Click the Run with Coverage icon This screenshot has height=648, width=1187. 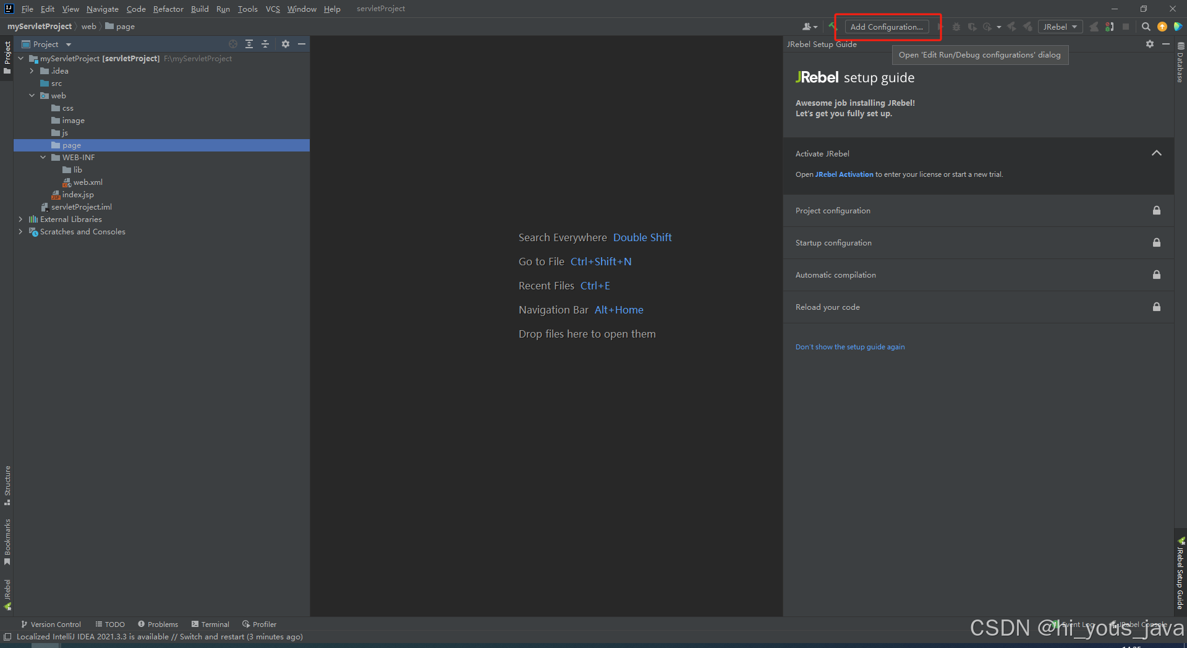point(972,27)
